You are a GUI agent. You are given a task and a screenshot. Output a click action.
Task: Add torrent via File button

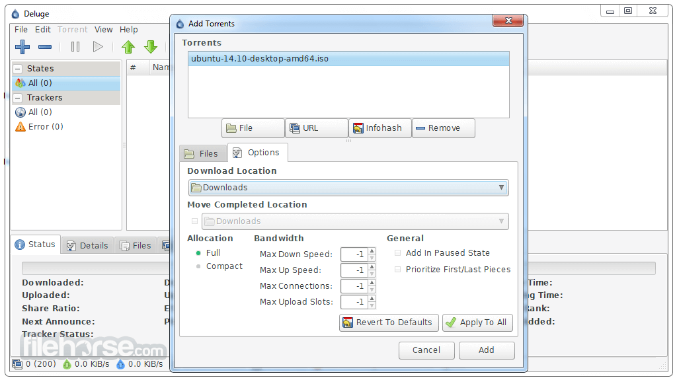(253, 128)
